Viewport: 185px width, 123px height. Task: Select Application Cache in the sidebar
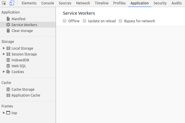point(26,95)
